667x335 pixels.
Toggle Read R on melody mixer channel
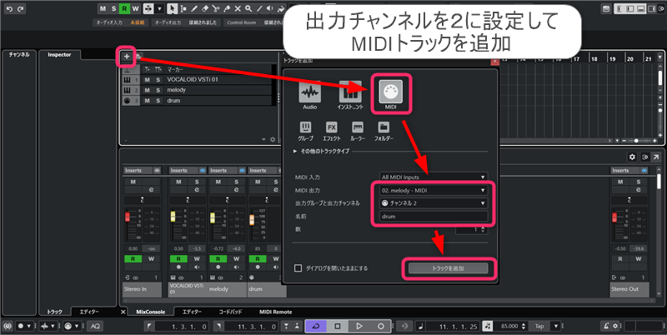click(x=218, y=259)
